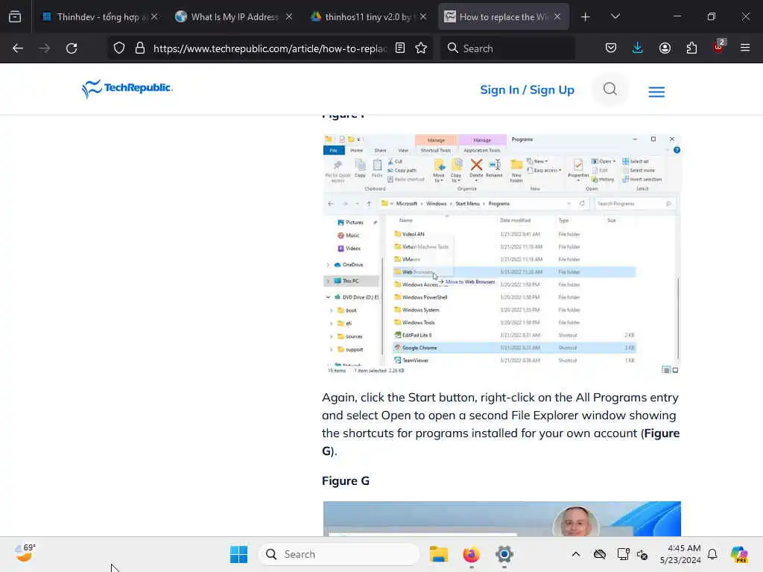
Task: Go back to the previous page
Action: click(x=18, y=48)
